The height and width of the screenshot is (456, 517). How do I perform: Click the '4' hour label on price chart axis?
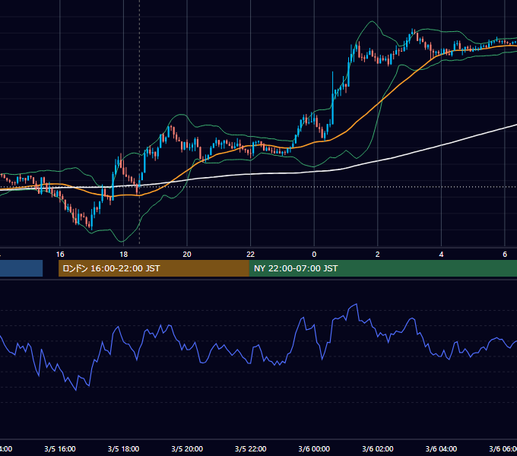click(441, 255)
